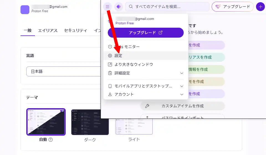Screen dimensions: 266x155
Task: Click the すべてのアイテムを検索 search field
Action: 167,7
